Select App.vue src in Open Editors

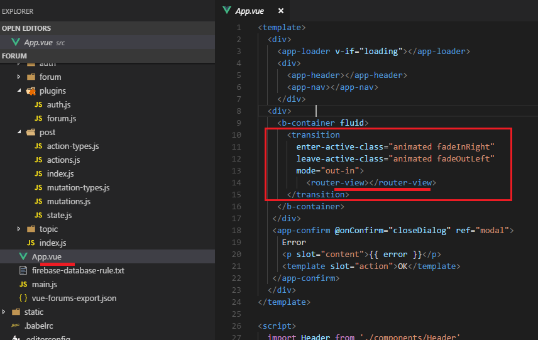tap(107, 42)
